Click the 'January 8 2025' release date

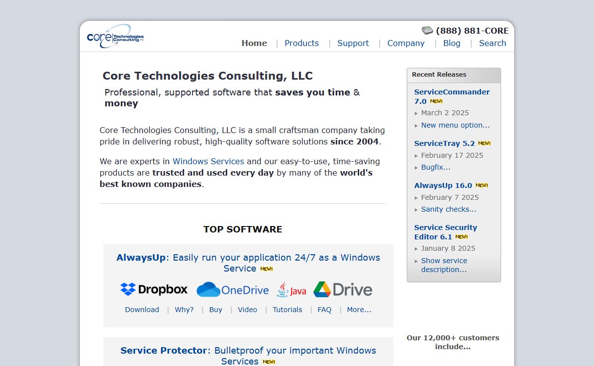coord(448,248)
